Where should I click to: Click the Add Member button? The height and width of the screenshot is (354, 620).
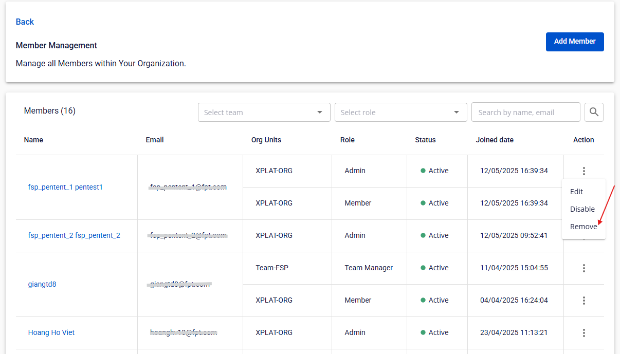pos(575,42)
